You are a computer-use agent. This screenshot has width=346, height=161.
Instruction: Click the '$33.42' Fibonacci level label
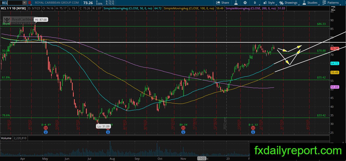[x=322, y=115]
